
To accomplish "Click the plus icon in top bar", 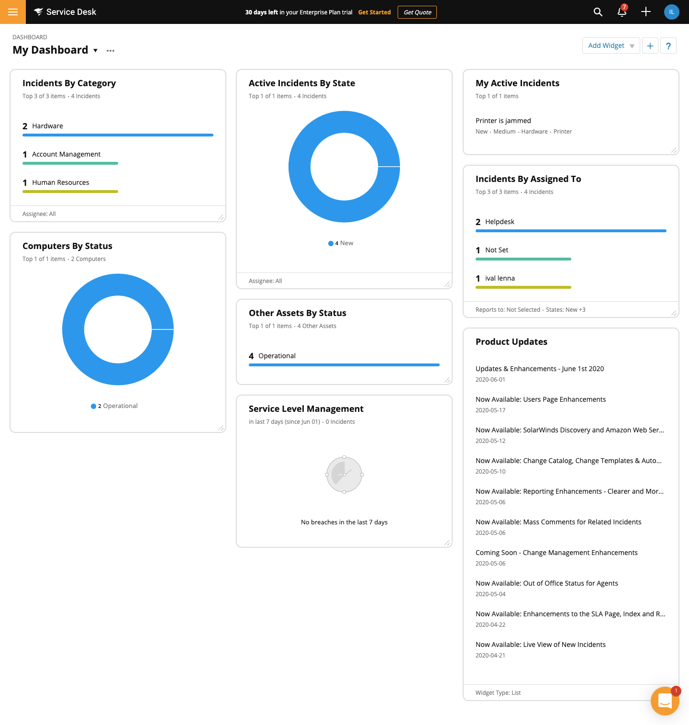I will click(646, 12).
